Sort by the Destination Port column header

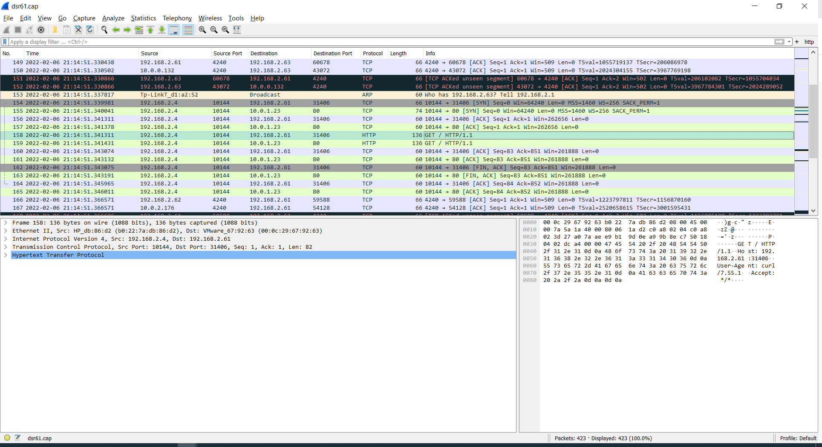click(336, 53)
